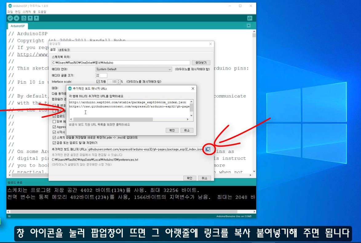Click the edit URLs window icon beside the field
Viewport: 361px width, 243px height.
point(208,149)
